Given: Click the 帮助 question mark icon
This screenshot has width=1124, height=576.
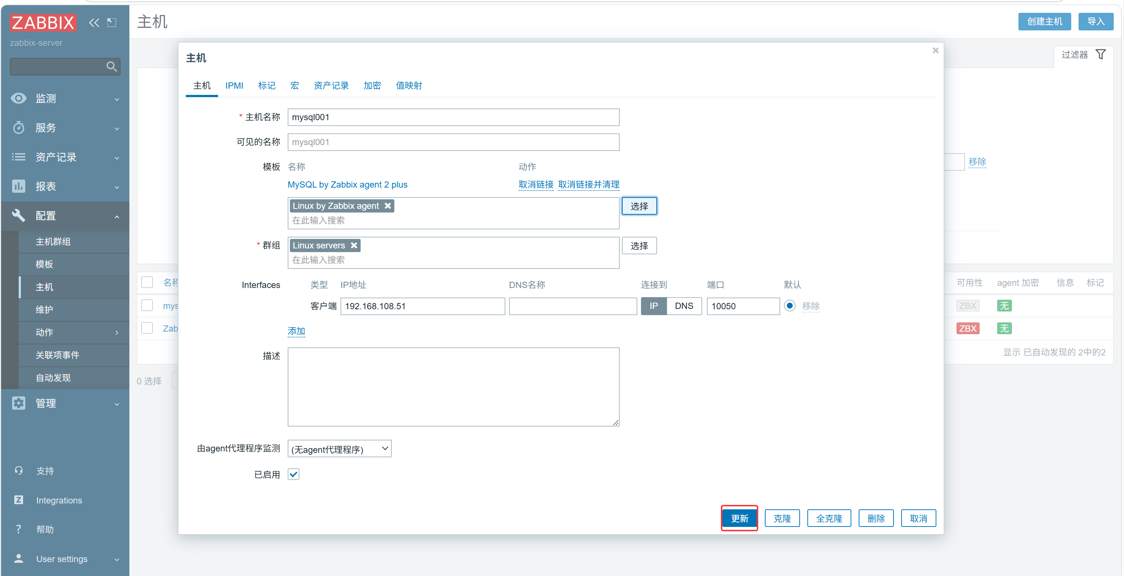Looking at the screenshot, I should (18, 529).
